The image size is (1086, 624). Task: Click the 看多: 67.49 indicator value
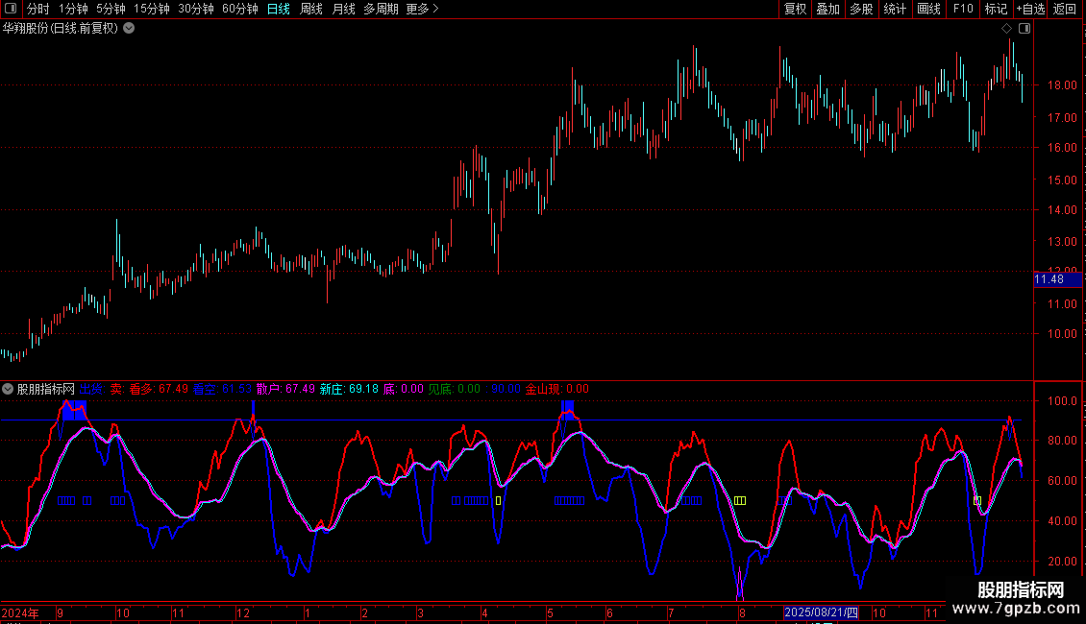coord(159,389)
